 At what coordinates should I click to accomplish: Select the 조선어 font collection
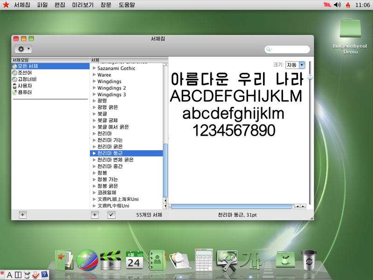point(25,73)
